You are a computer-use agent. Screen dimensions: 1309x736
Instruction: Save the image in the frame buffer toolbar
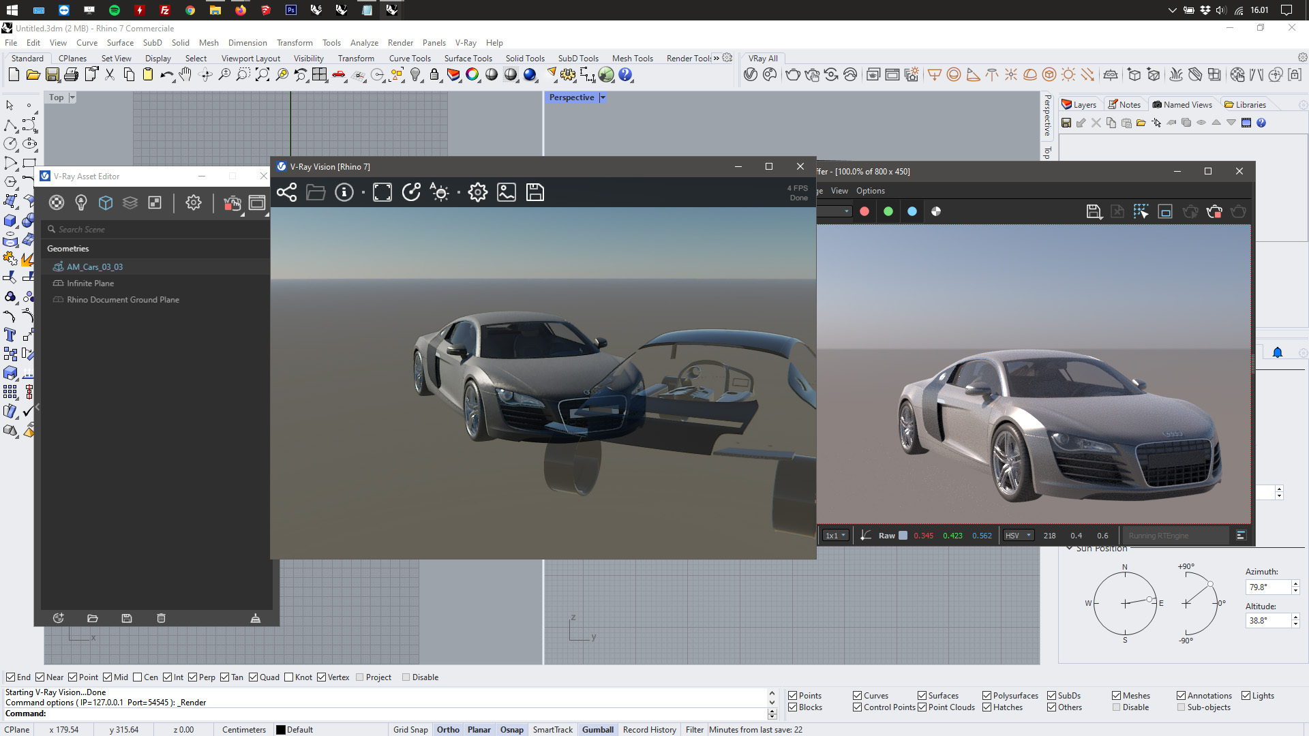[1094, 211]
